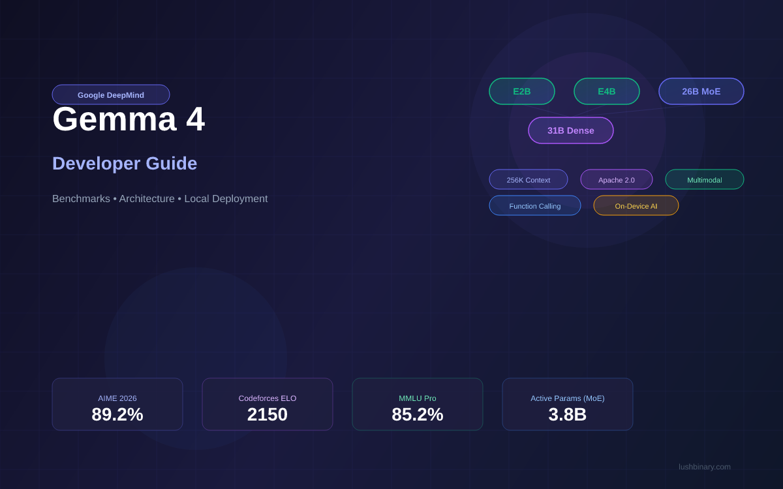The height and width of the screenshot is (489, 783).
Task: Click the Gemma 4 title
Action: pyautogui.click(x=129, y=121)
